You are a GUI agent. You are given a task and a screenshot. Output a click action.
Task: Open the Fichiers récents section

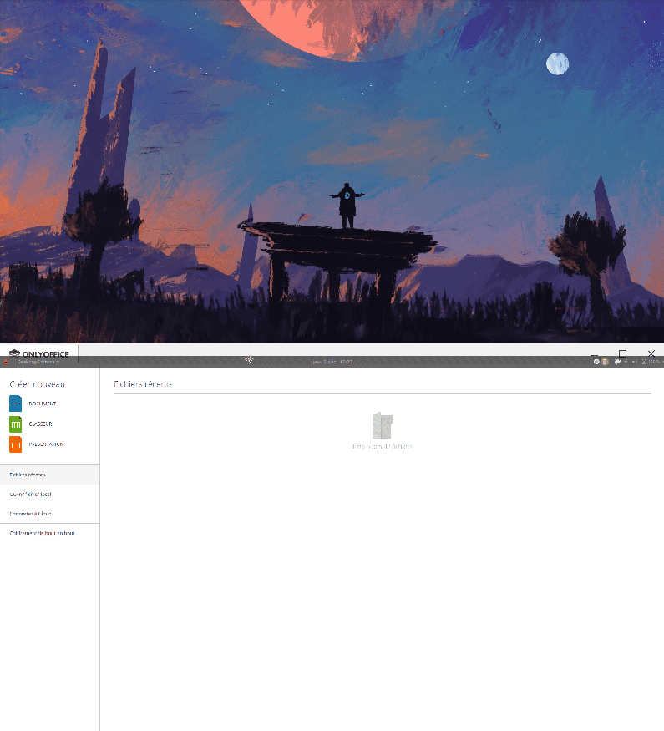49,475
